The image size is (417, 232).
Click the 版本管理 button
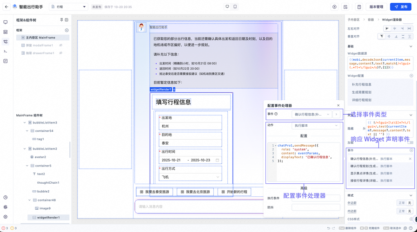click(x=376, y=7)
